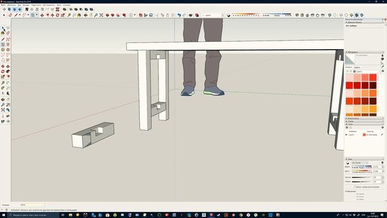This screenshot has height=218, width=387.
Task: Open the Справка menu
Action: point(67,5)
